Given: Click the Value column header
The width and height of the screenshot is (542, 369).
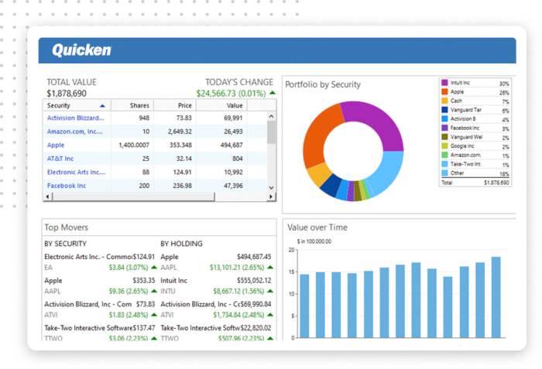Looking at the screenshot, I should coord(221,105).
